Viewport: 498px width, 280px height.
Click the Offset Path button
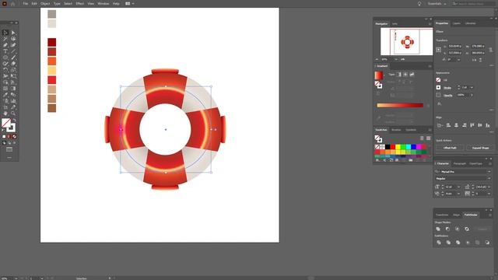(450, 148)
